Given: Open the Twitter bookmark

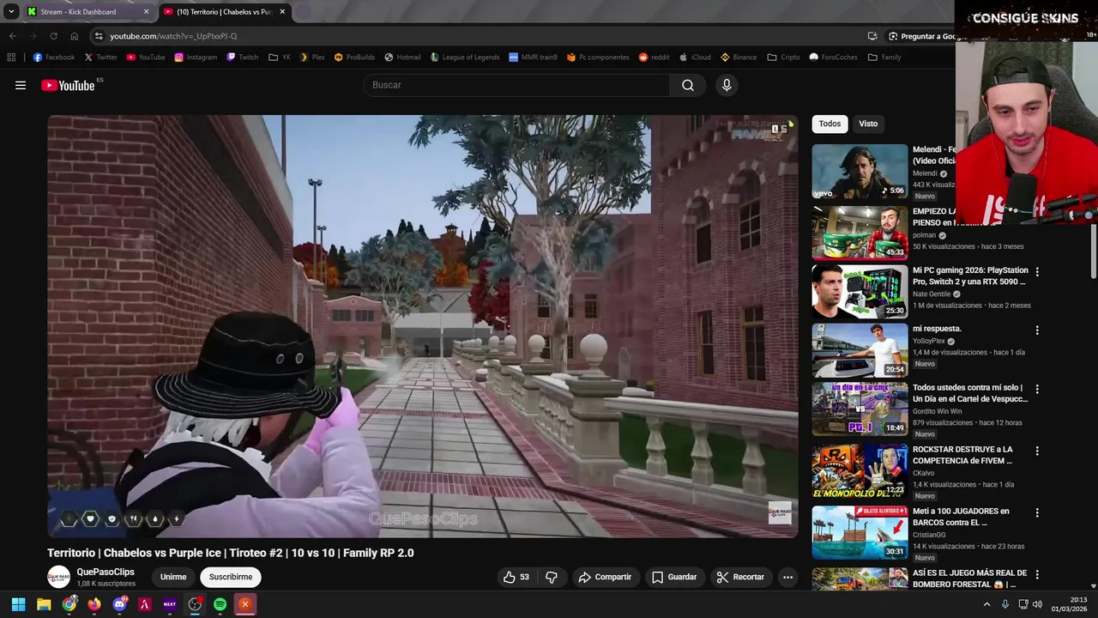Looking at the screenshot, I should [100, 58].
